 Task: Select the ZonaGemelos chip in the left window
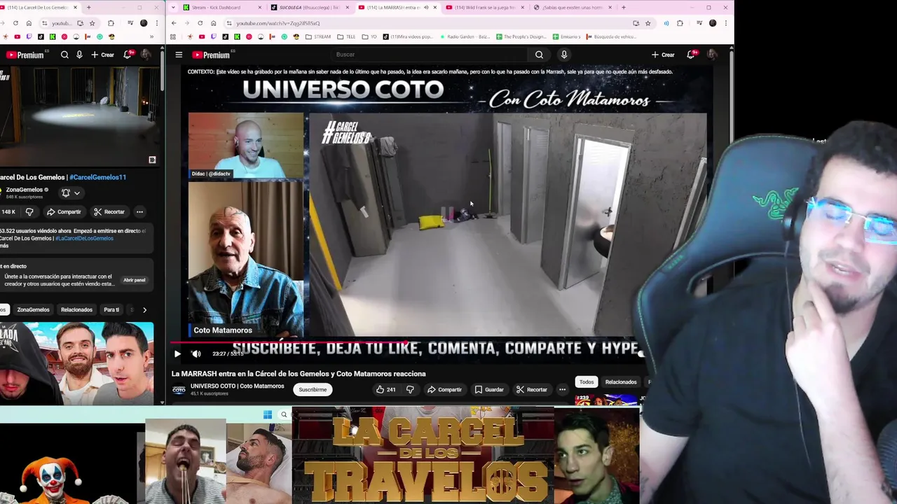[x=33, y=309]
